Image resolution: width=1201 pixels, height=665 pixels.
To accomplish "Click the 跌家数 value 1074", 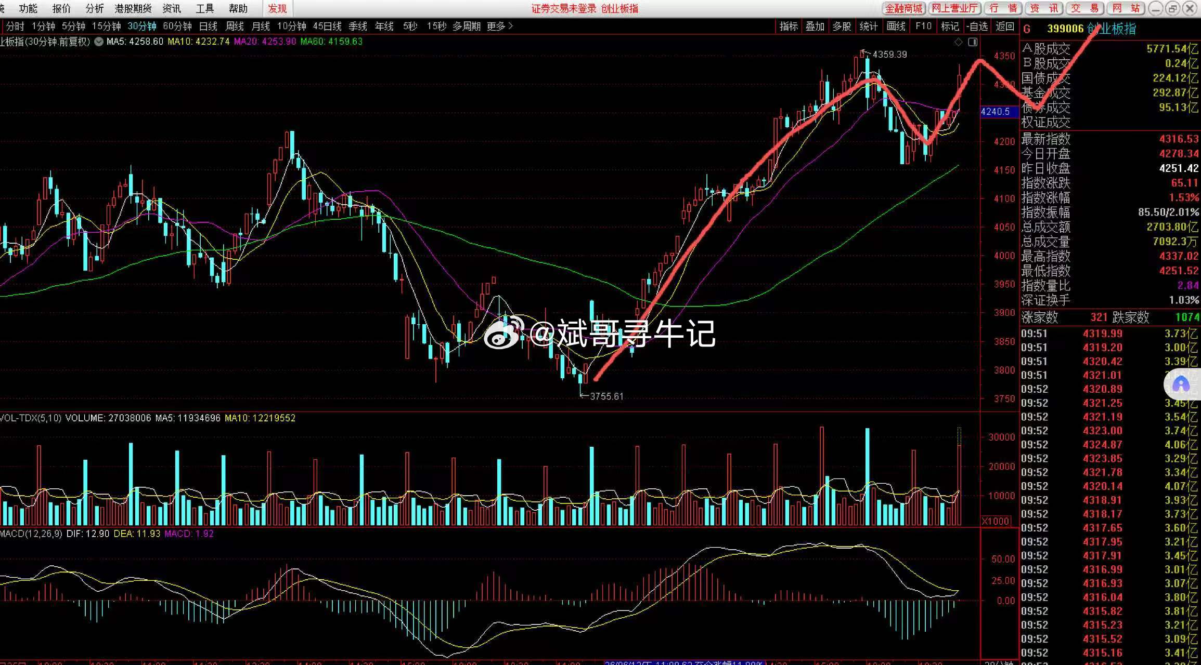I will pos(1187,317).
